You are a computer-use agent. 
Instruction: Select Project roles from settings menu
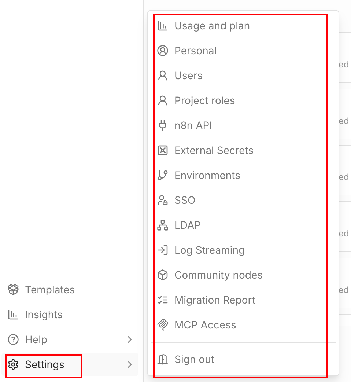click(204, 101)
